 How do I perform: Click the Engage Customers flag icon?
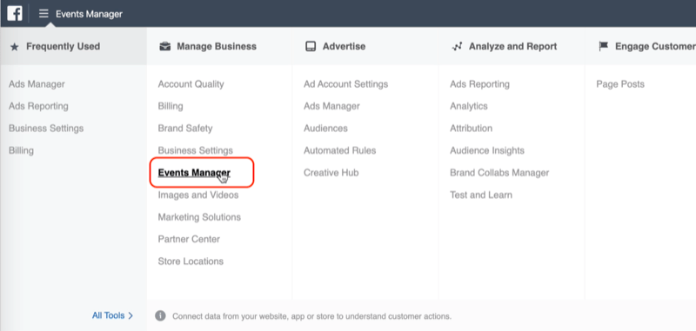603,46
